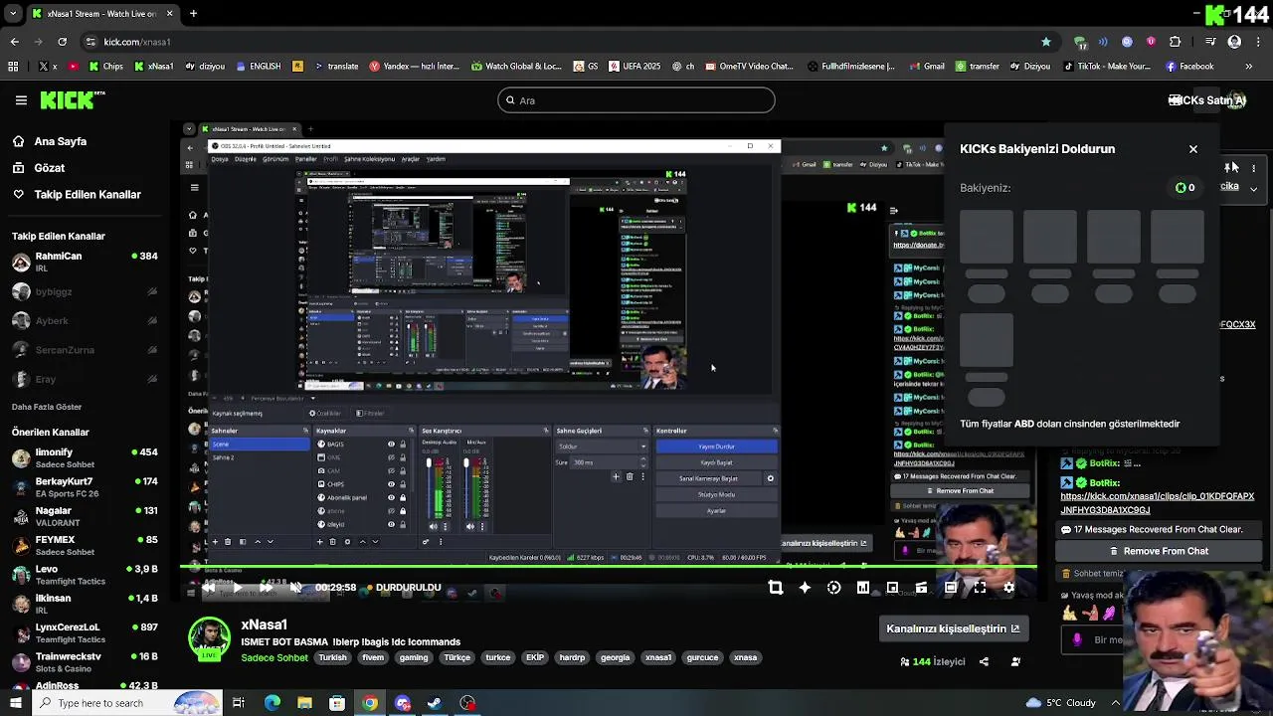Toggle visibility of CHIPS source
The height and width of the screenshot is (716, 1273).
(x=391, y=484)
